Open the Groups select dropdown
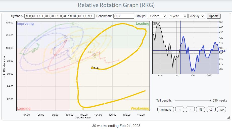 (x=157, y=16)
